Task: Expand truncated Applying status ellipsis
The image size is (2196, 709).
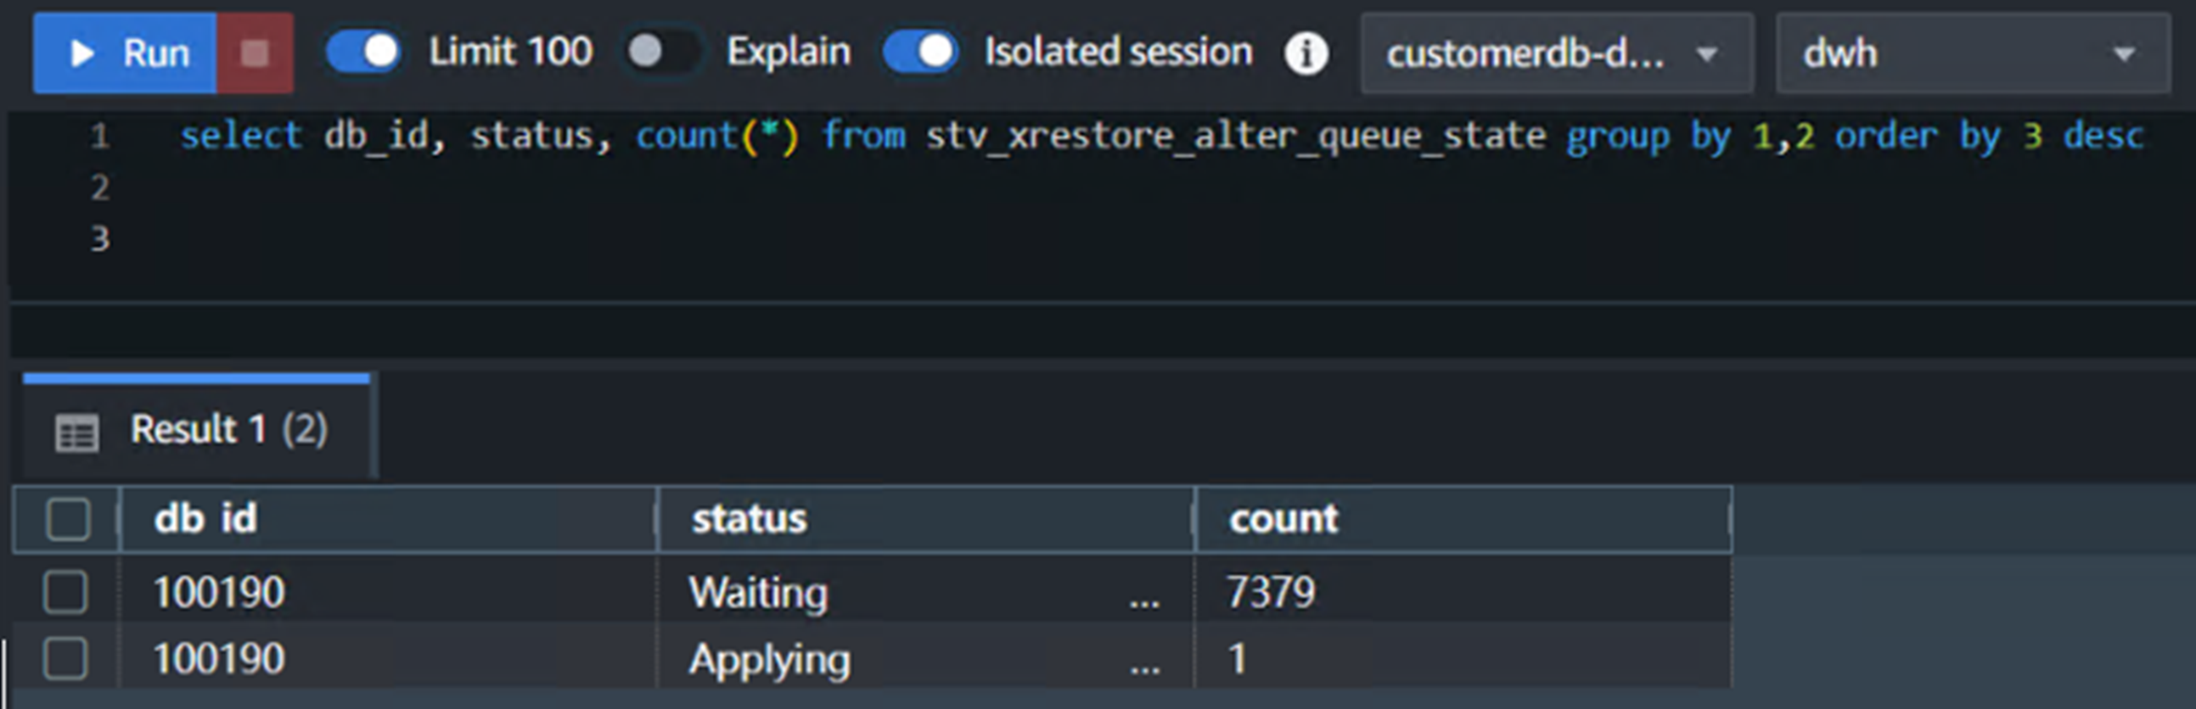Action: [1144, 666]
